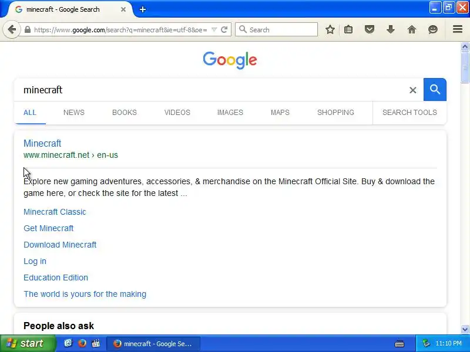Open The world is yours link
This screenshot has height=352, width=470.
click(x=85, y=295)
